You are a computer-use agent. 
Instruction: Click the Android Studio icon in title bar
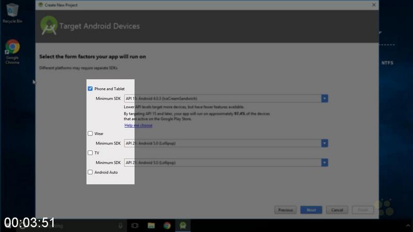tap(41, 5)
